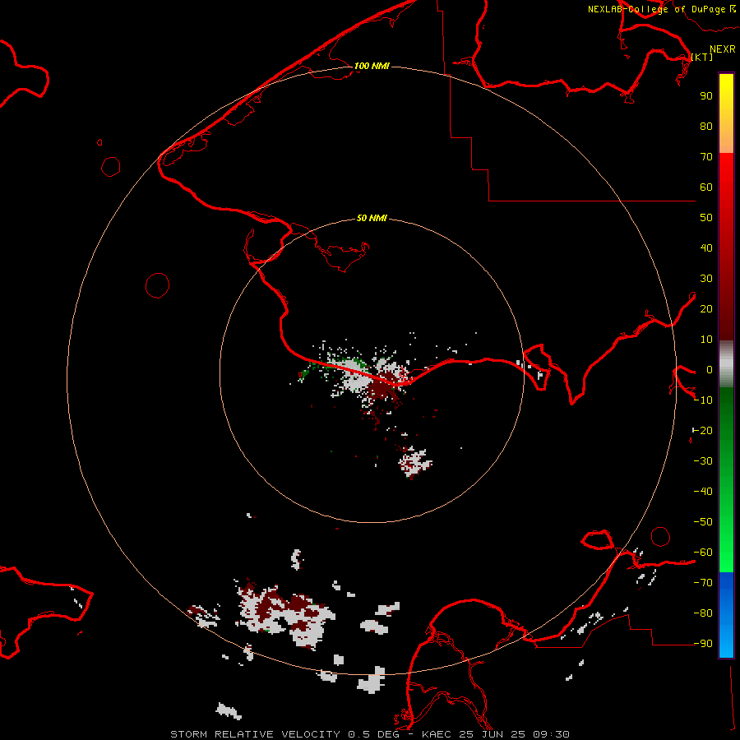The height and width of the screenshot is (740, 740).
Task: Click the 40 value on the velocity scale
Action: pos(706,247)
